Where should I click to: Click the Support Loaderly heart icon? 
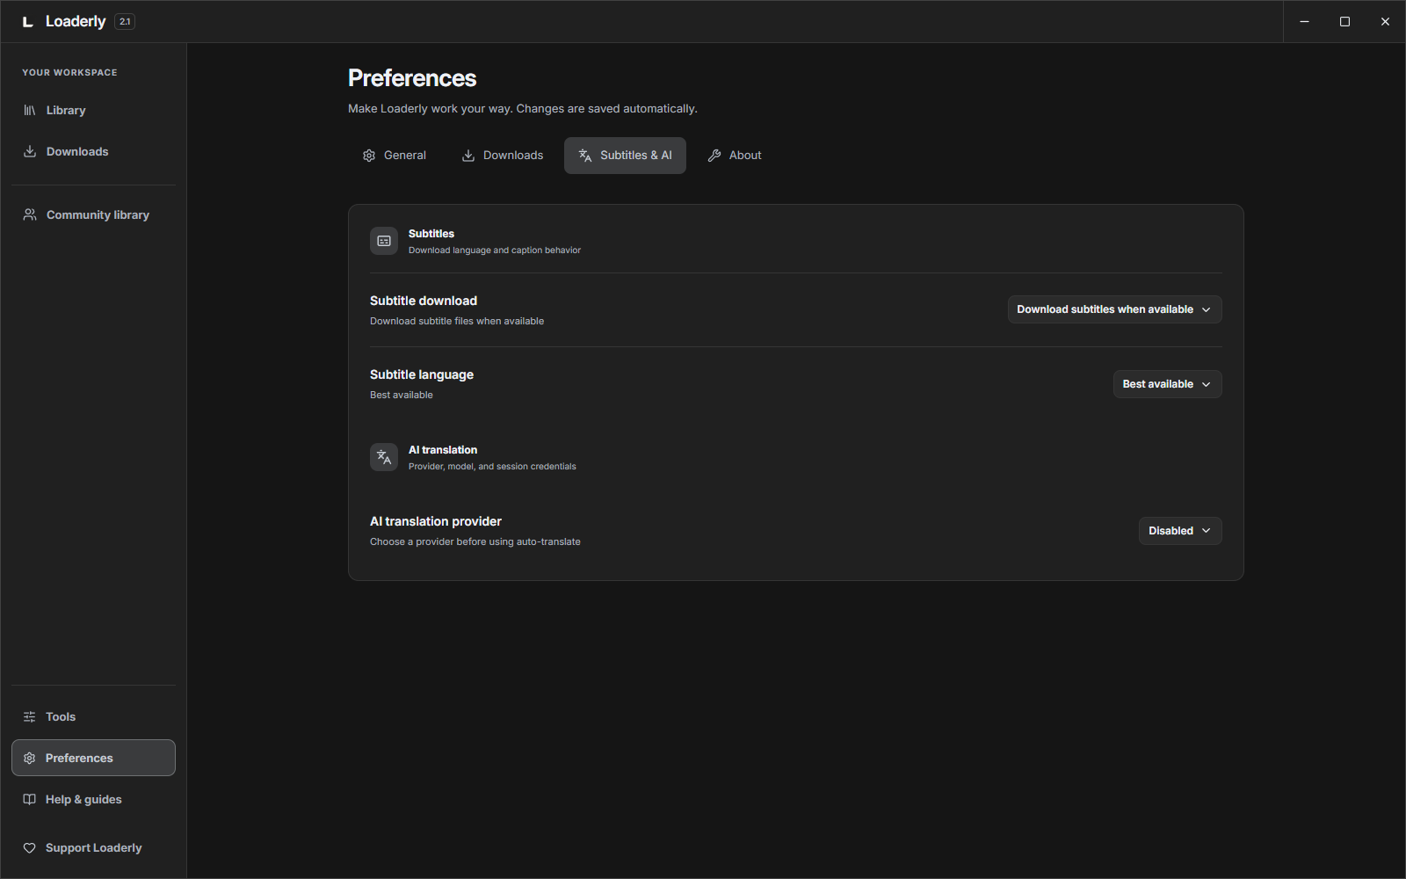click(29, 847)
